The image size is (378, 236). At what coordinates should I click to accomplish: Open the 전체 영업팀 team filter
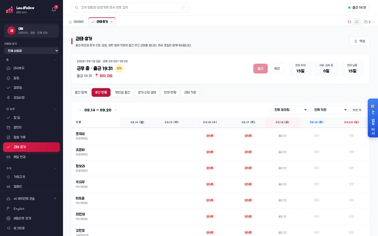(289, 110)
